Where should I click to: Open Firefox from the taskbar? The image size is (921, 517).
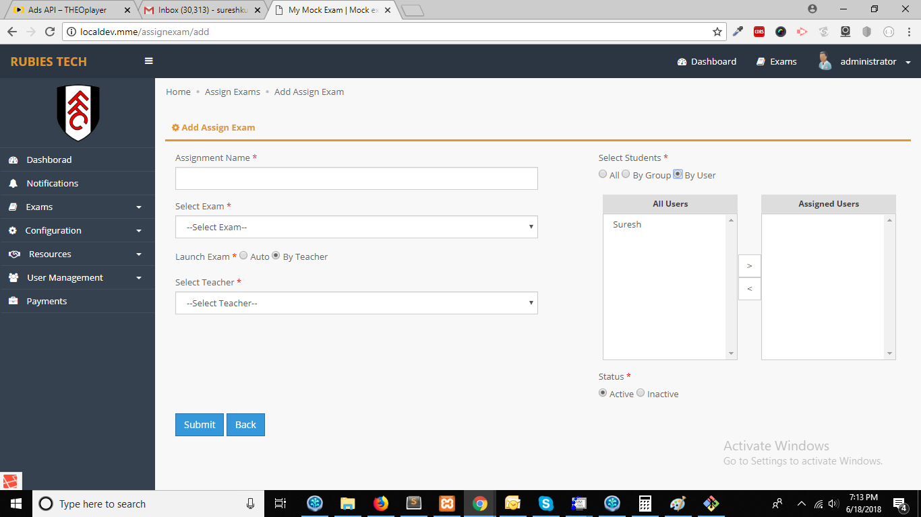pyautogui.click(x=381, y=504)
